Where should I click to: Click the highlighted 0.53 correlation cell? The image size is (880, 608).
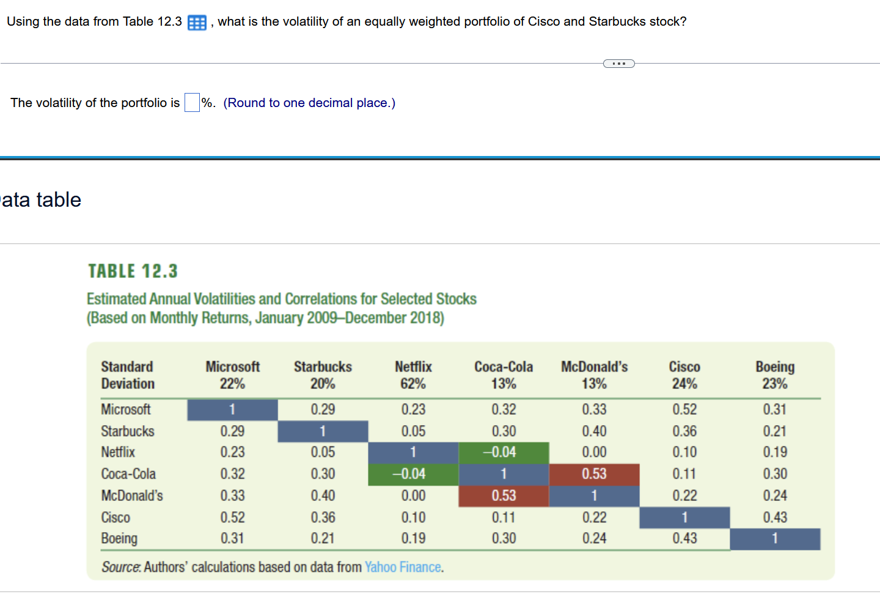pyautogui.click(x=595, y=474)
